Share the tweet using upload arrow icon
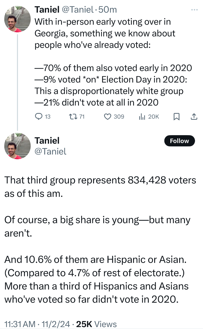Viewport: 203px width, 329px height. tap(193, 117)
